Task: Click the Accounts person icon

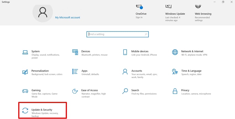Action: coord(125,72)
